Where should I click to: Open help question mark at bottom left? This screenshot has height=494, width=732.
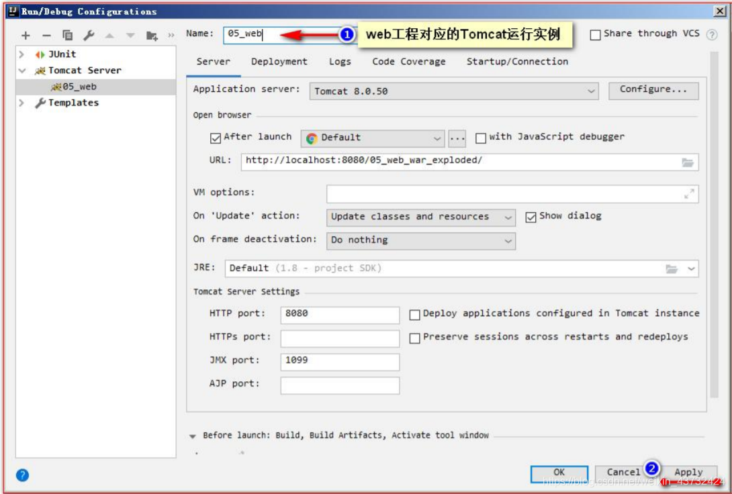point(22,475)
